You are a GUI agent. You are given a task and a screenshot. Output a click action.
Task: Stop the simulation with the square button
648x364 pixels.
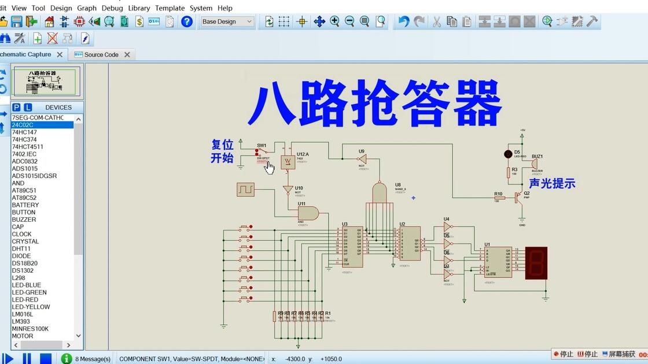(46, 359)
